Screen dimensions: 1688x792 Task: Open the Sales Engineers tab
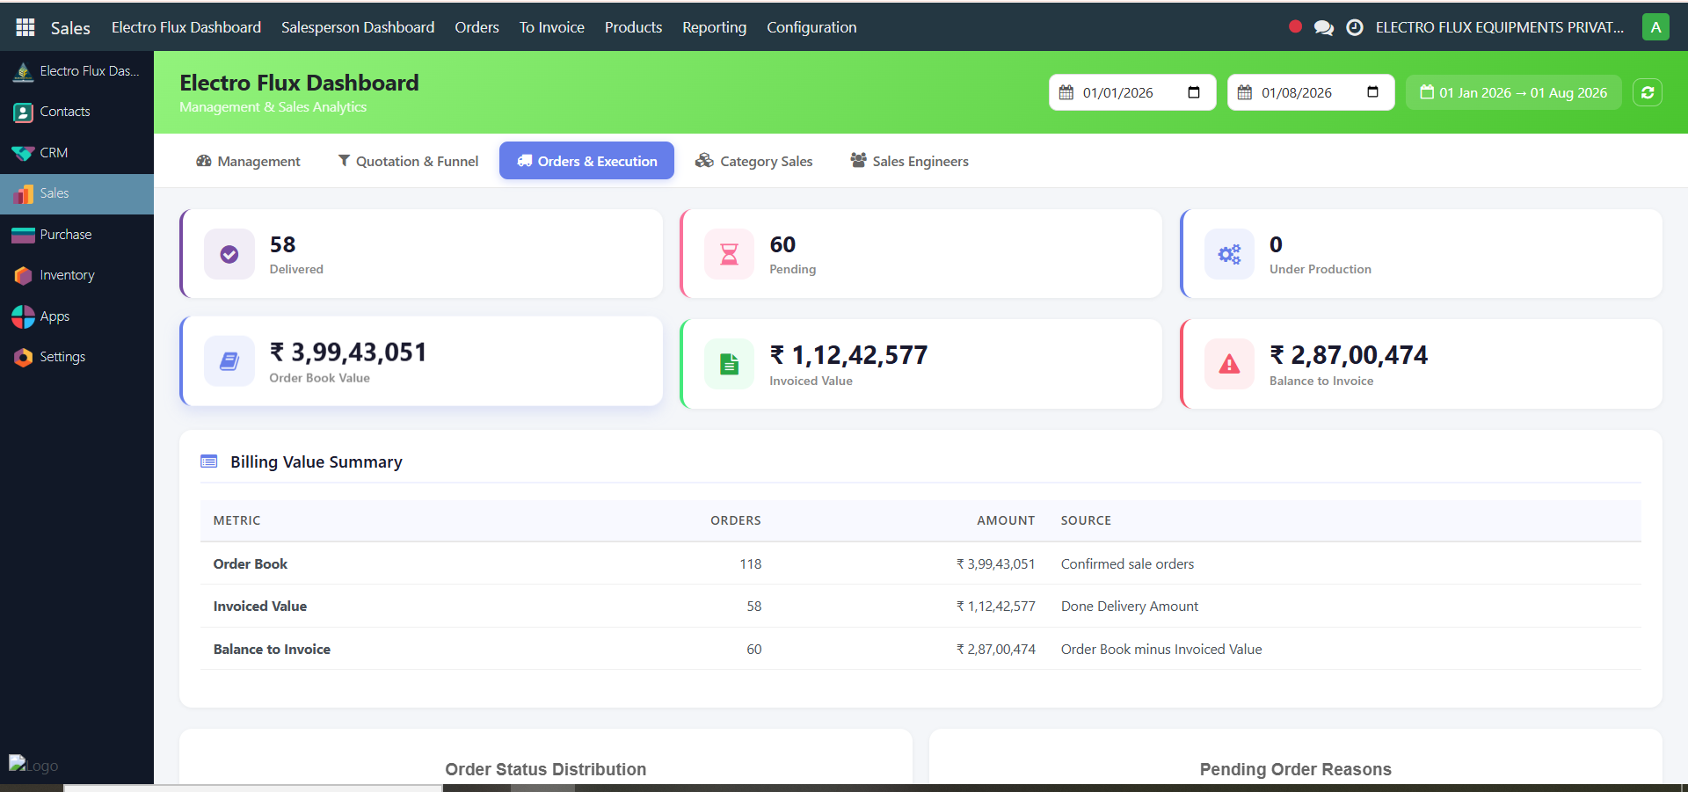click(909, 161)
